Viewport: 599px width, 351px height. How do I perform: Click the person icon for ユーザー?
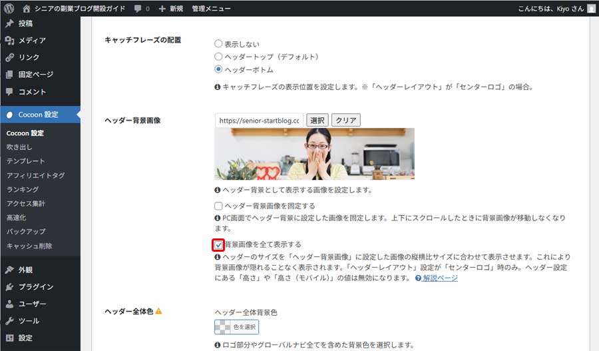click(9, 304)
